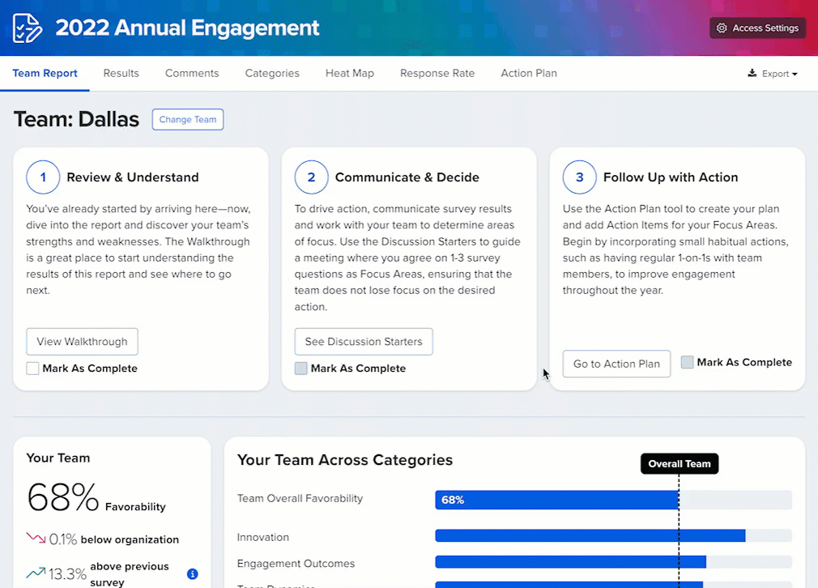
Task: Open See Discussion Starters
Action: click(364, 342)
